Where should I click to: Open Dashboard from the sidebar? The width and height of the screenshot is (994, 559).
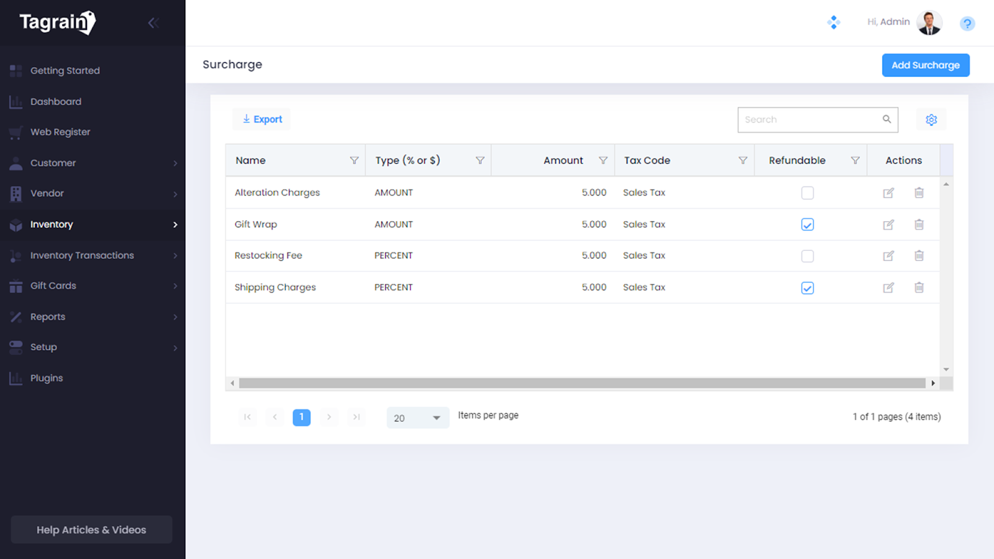point(56,102)
